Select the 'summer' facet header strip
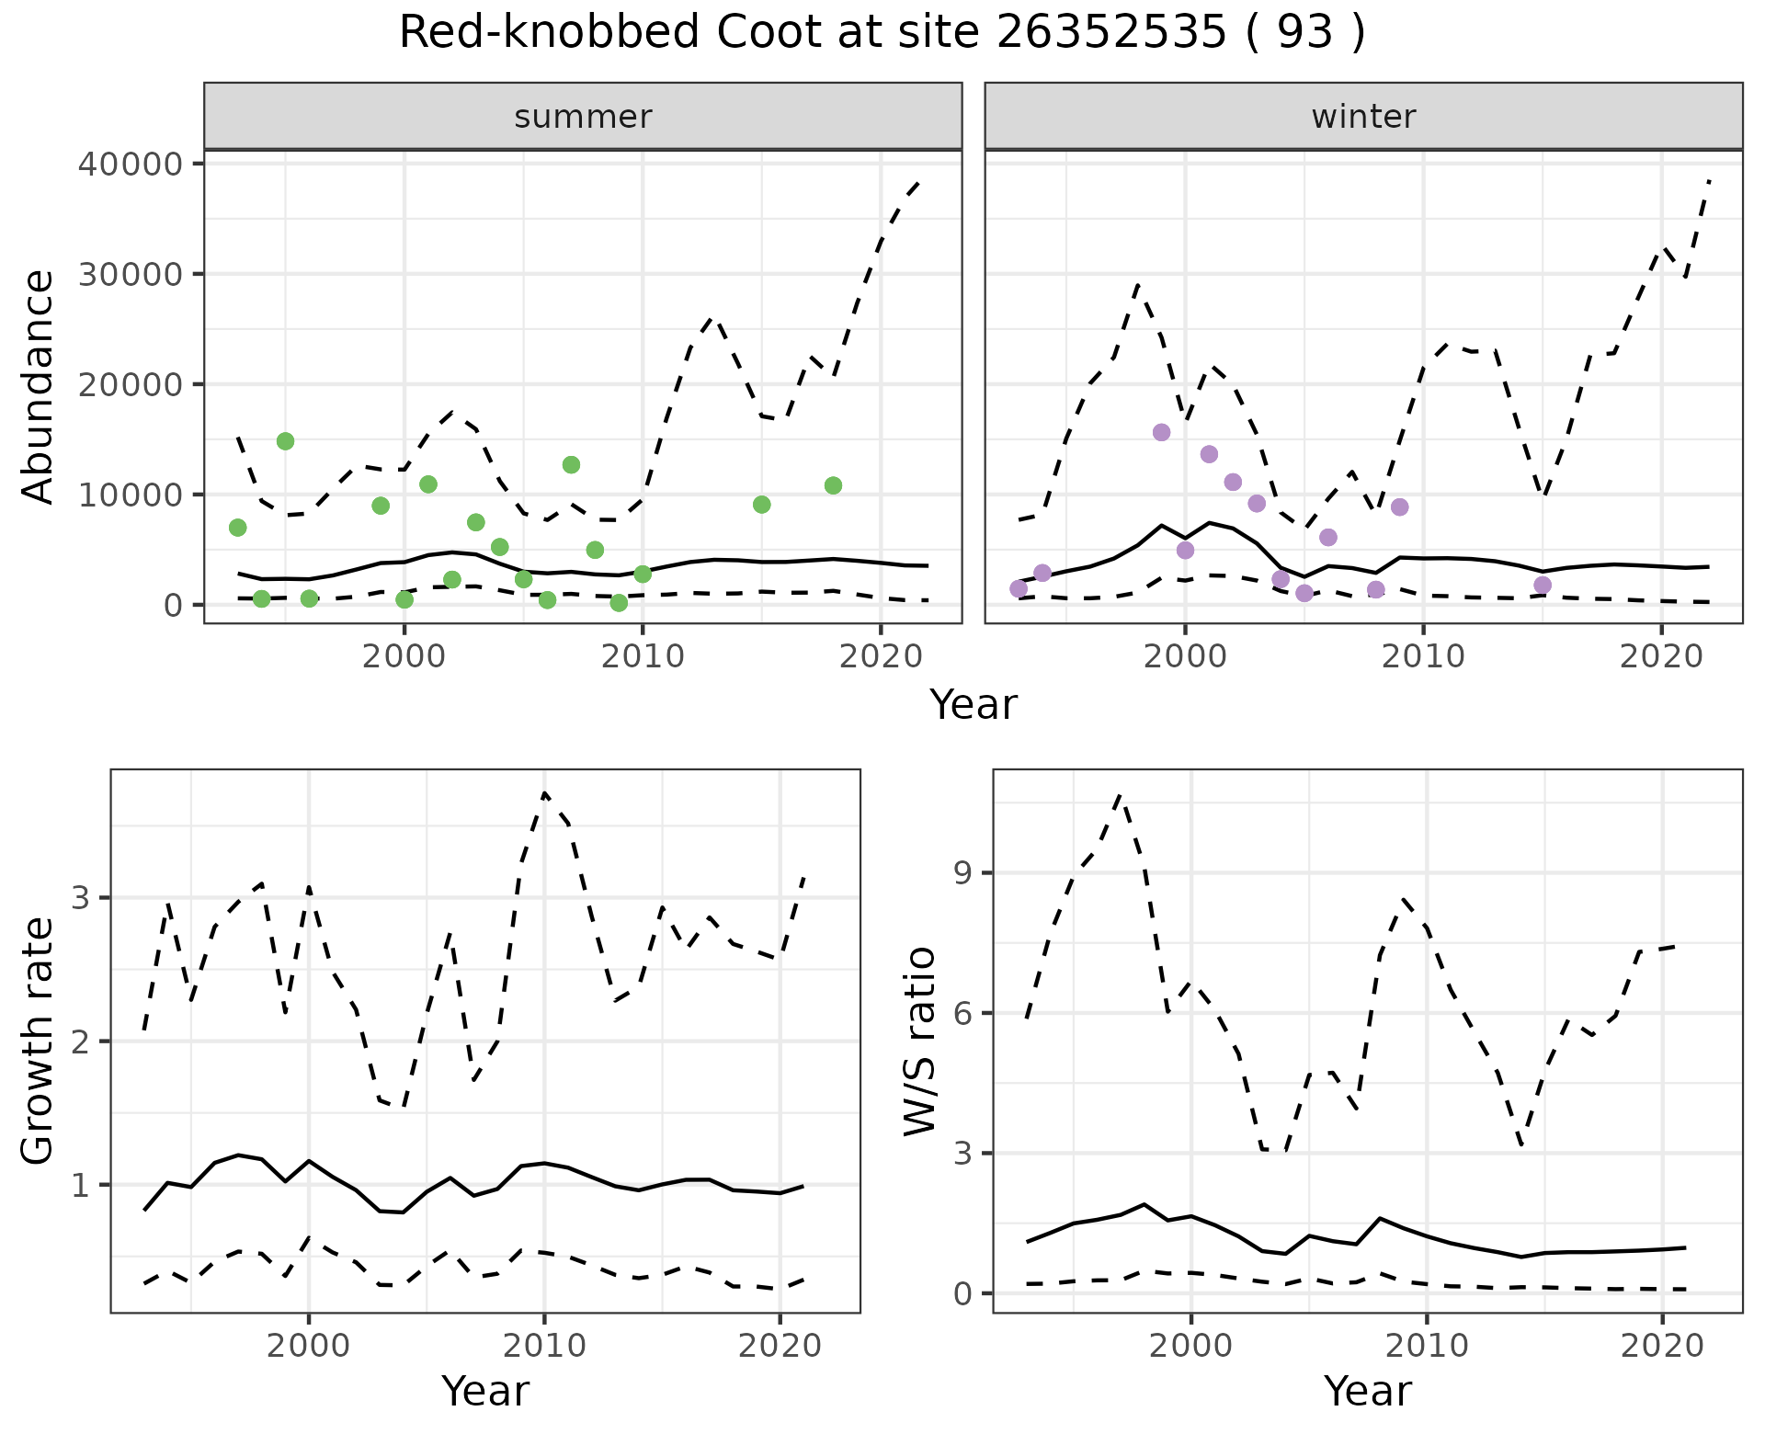This screenshot has height=1434, width=1765. [x=582, y=117]
